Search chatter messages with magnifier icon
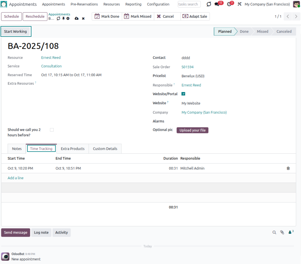 pos(274,233)
